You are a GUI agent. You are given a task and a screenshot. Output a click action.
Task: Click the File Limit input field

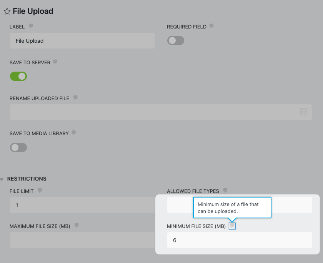point(82,205)
